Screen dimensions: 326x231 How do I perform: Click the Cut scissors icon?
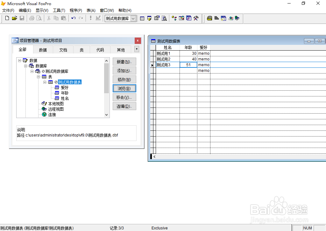49,18
